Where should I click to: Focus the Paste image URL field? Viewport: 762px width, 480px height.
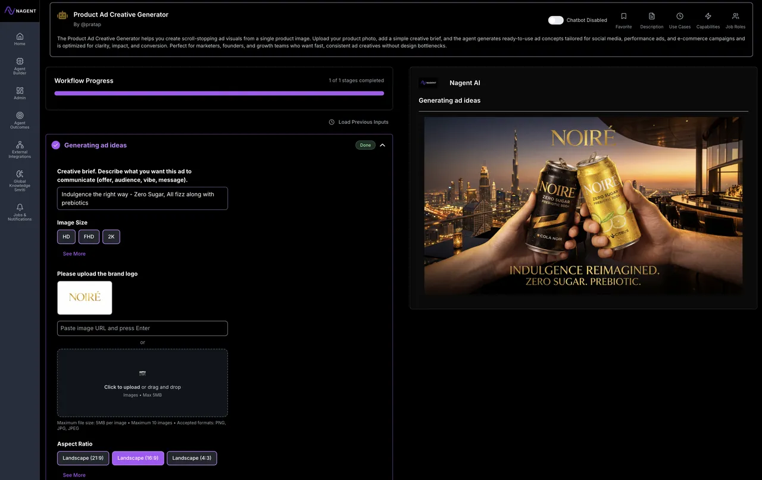click(142, 328)
